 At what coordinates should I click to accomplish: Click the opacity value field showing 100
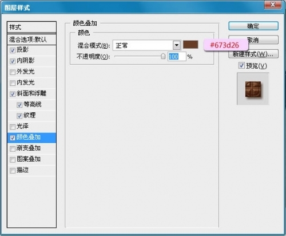tap(177, 57)
